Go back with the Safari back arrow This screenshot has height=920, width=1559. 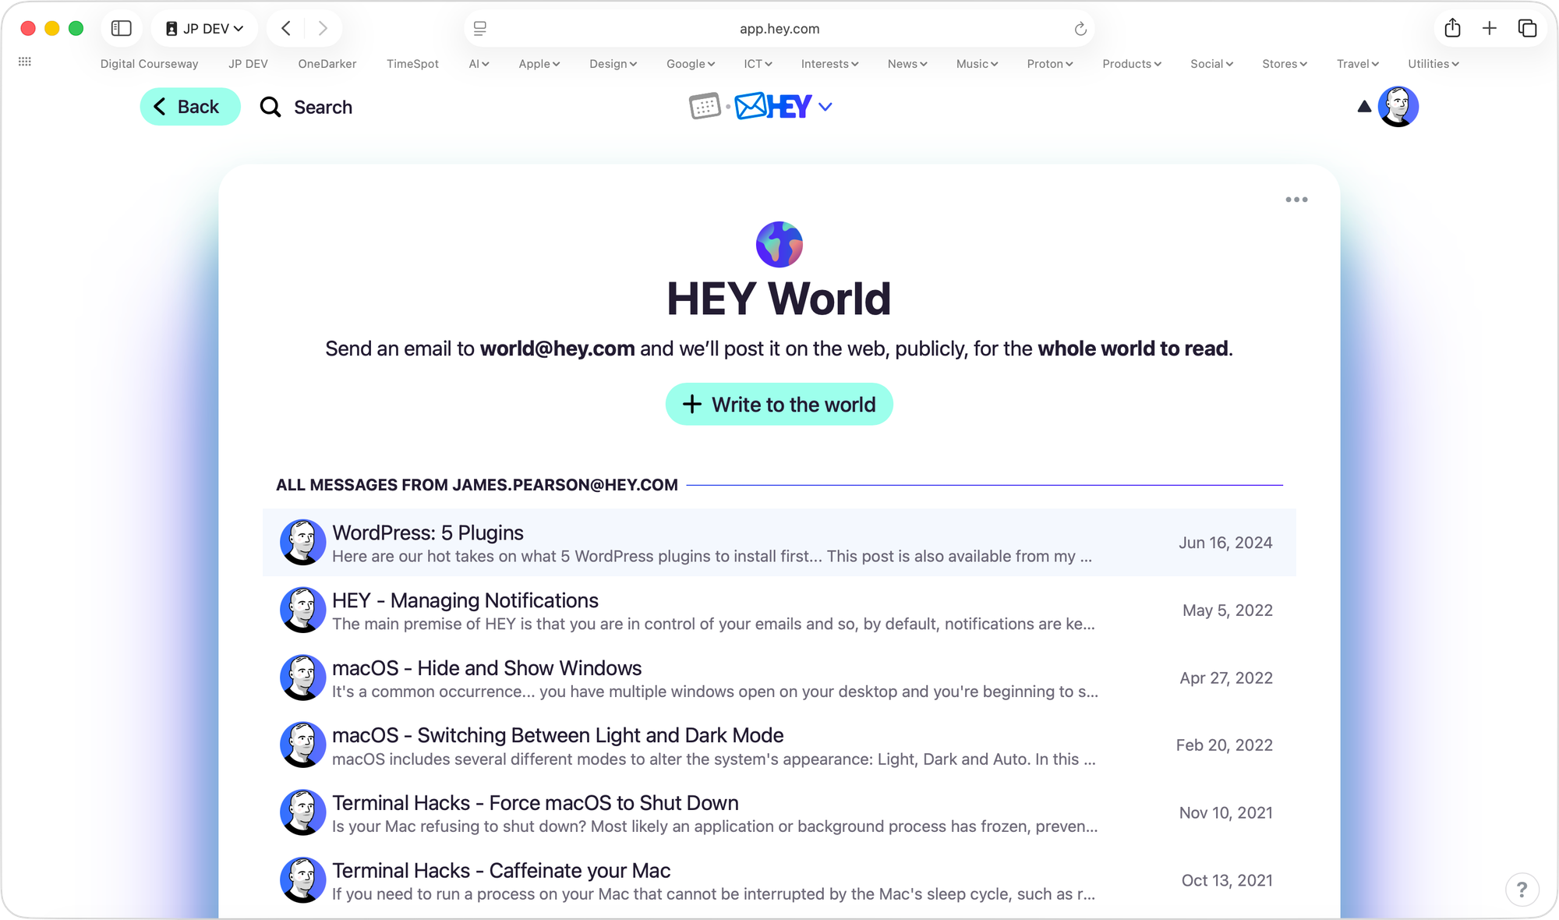(286, 29)
